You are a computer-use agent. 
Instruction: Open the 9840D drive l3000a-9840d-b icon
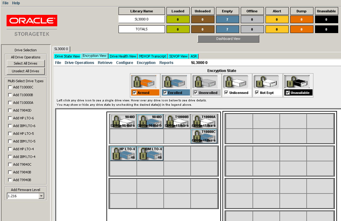(x=150, y=121)
